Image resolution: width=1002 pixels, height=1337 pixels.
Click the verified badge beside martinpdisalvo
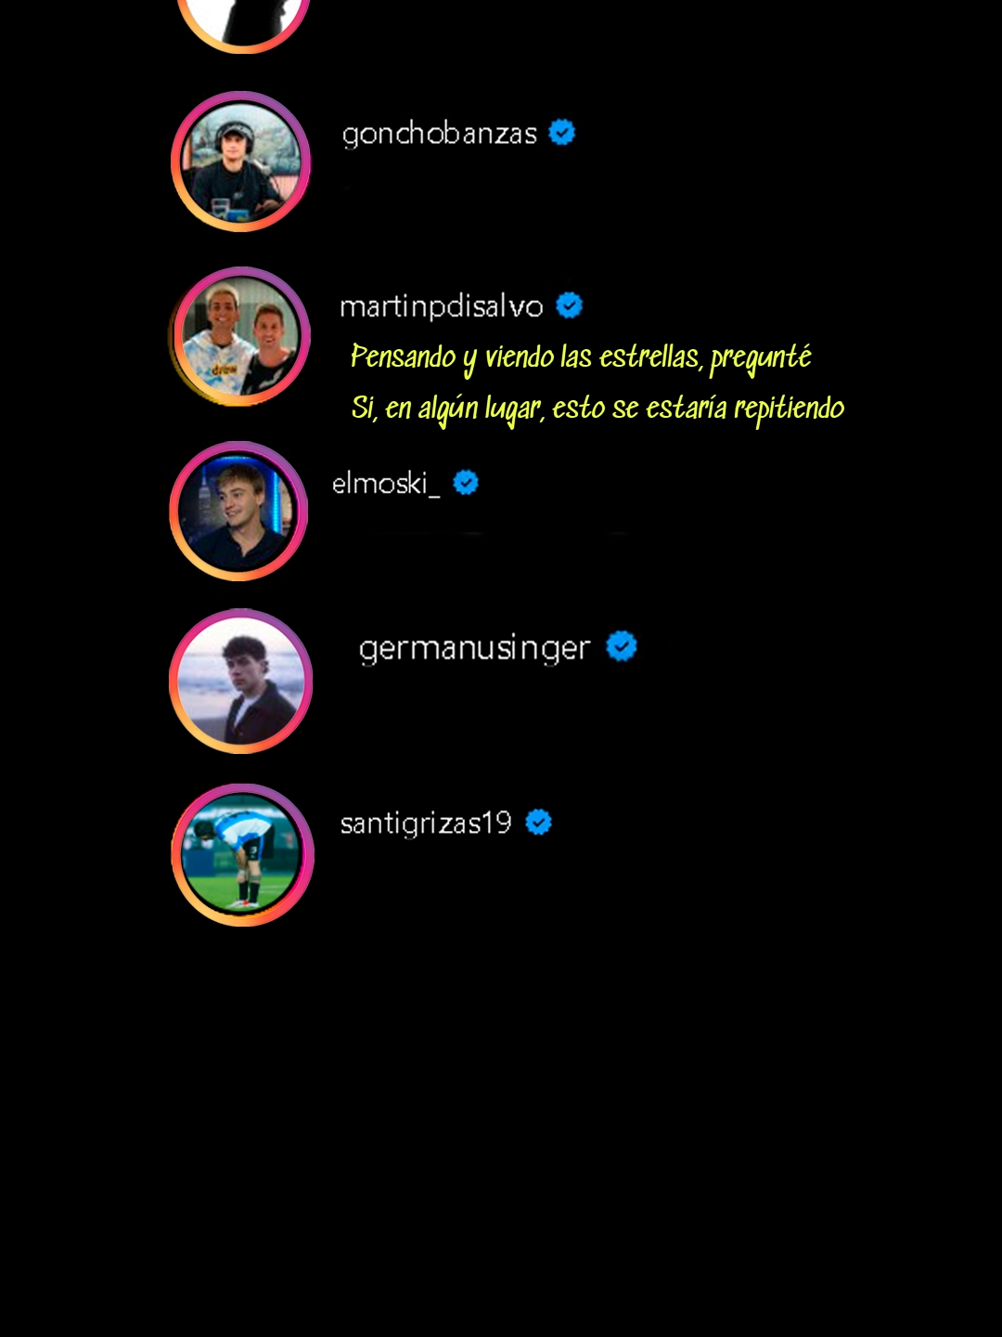(569, 305)
